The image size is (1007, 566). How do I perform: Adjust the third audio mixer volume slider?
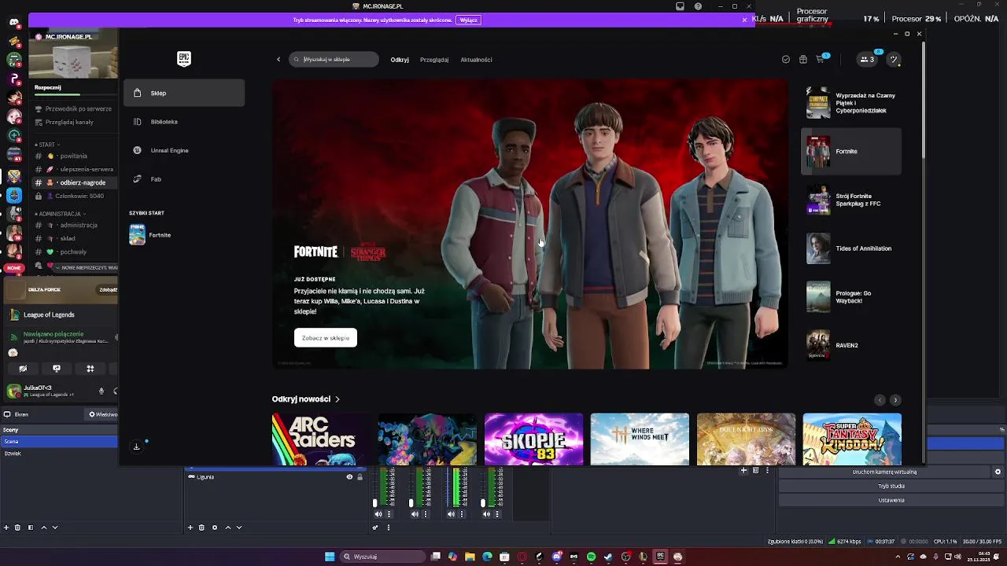pyautogui.click(x=448, y=488)
